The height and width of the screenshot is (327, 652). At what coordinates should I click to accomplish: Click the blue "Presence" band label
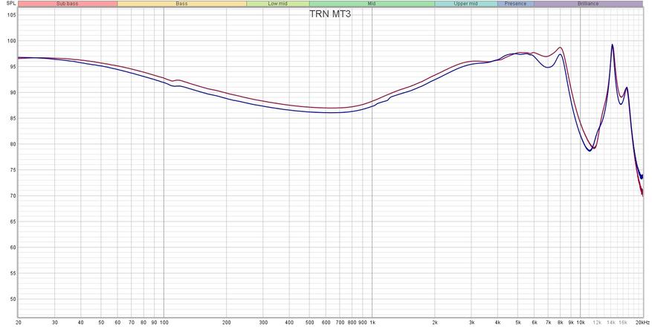coord(516,4)
